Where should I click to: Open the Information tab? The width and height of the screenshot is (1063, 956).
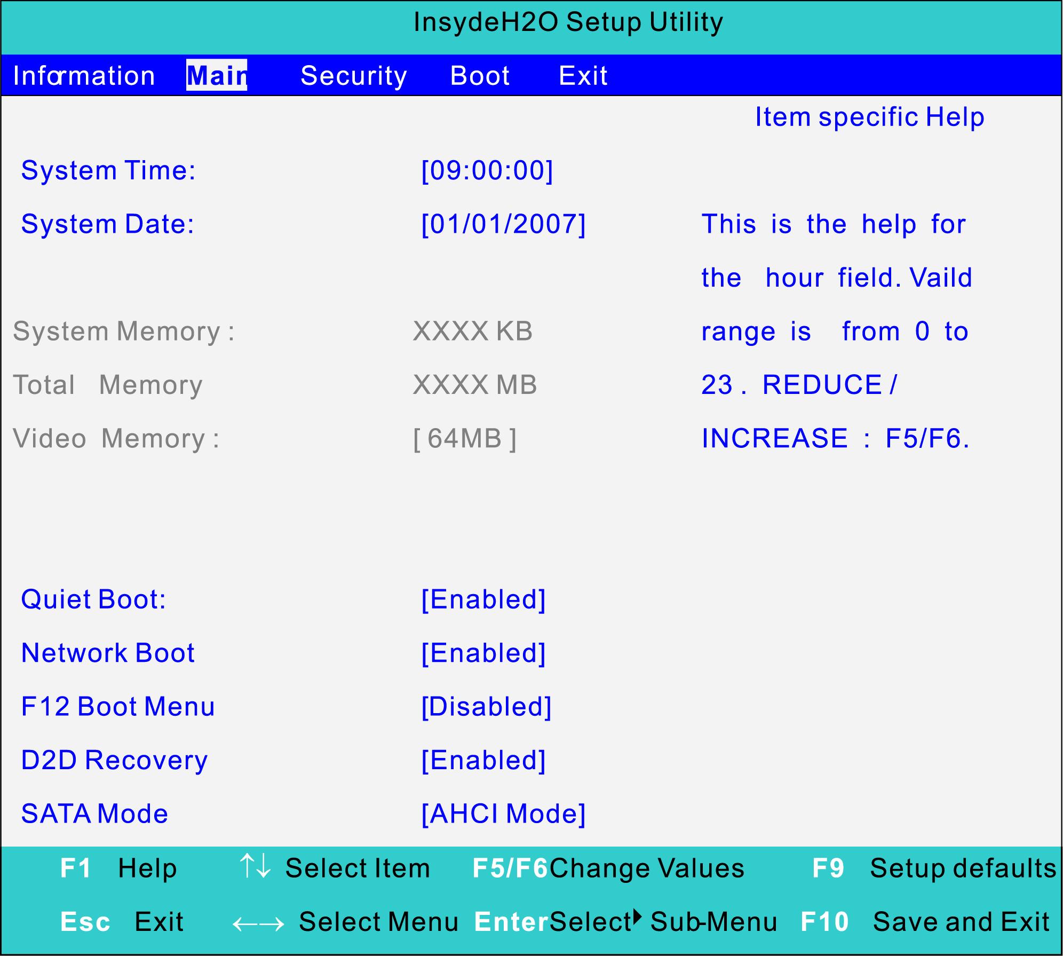84,76
